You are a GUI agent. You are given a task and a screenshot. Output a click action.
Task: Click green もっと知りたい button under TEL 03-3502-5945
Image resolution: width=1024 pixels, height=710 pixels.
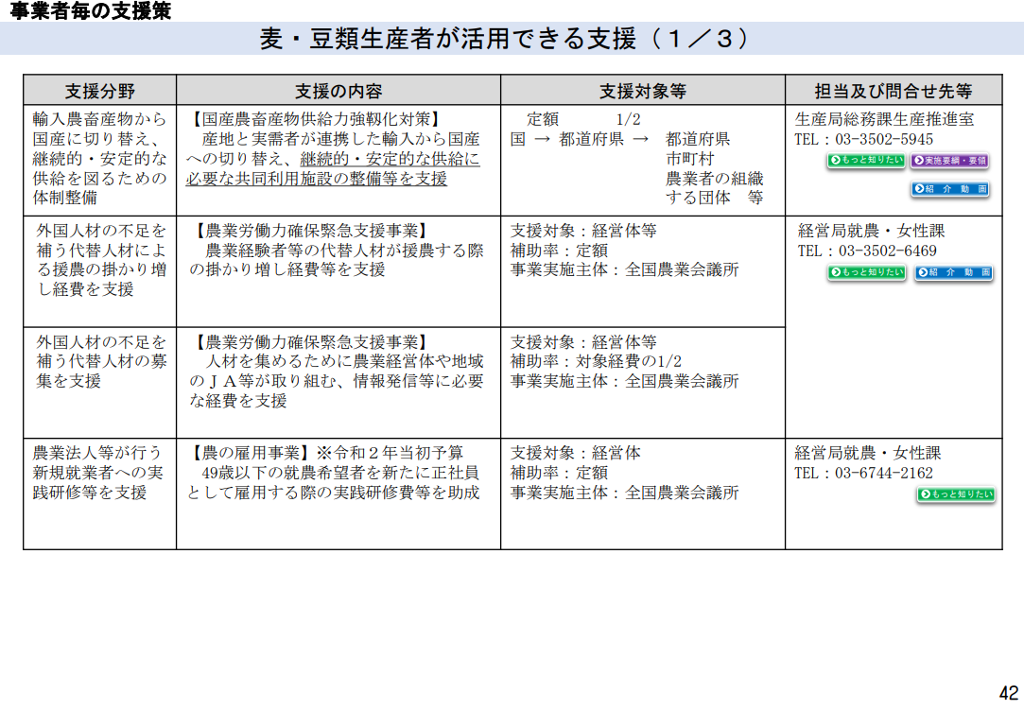tap(866, 160)
